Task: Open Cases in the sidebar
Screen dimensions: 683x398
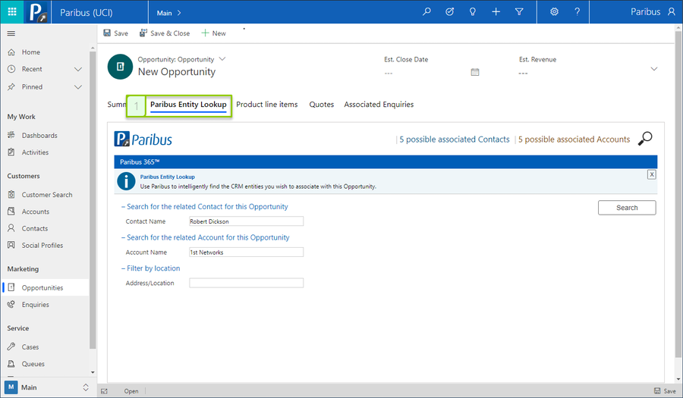Action: pyautogui.click(x=30, y=347)
